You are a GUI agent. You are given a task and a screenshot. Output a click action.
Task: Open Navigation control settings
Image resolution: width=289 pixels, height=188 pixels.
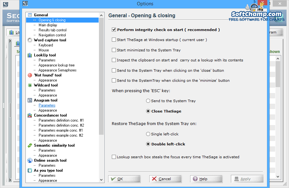click(x=52, y=35)
